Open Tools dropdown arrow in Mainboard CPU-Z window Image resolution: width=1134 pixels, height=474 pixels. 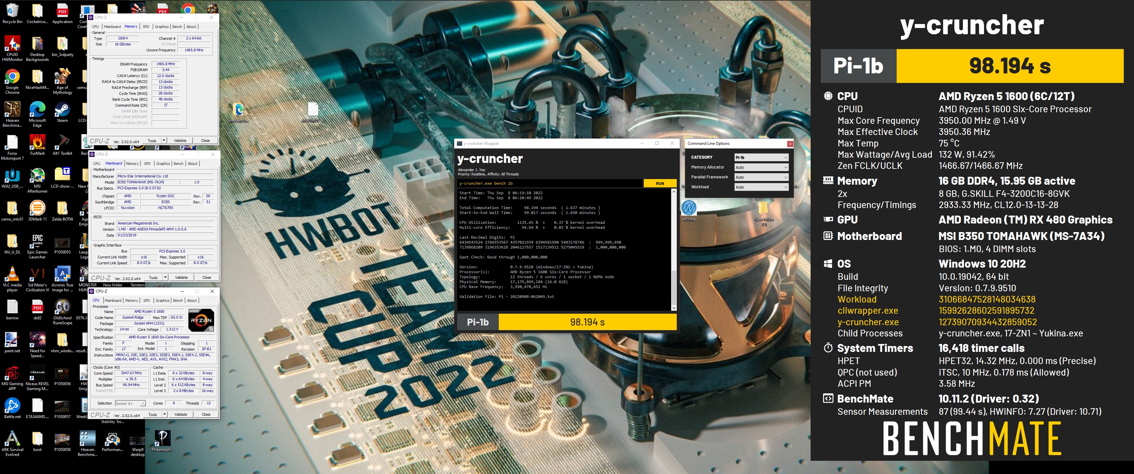point(165,277)
